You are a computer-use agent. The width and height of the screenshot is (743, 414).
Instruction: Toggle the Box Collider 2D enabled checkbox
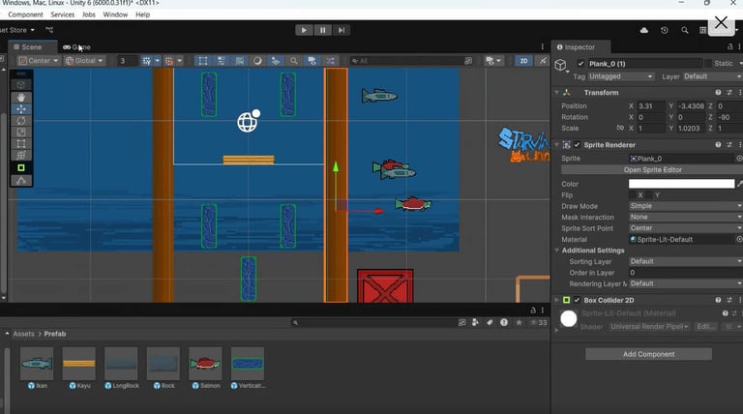pos(578,300)
